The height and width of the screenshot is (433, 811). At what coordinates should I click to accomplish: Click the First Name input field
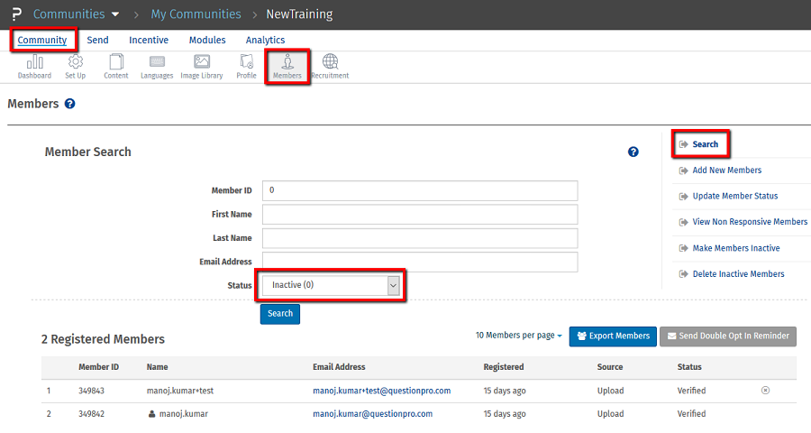pos(419,215)
